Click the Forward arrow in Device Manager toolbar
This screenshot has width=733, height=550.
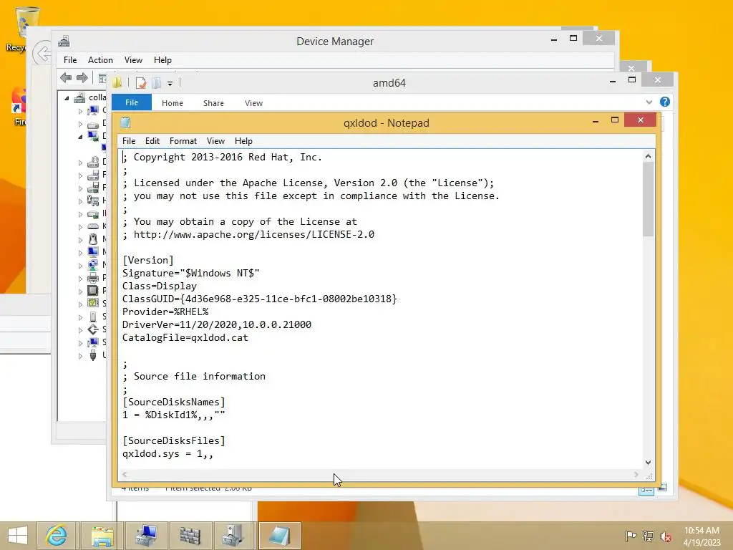82,77
